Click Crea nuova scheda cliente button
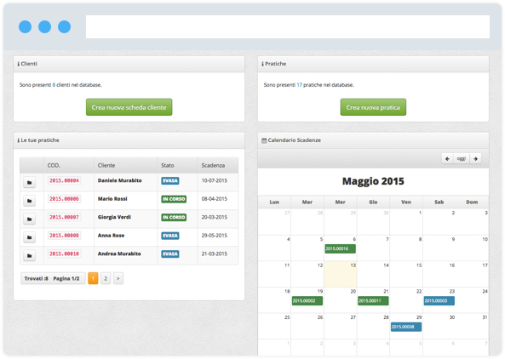The width and height of the screenshot is (505, 359). 129,107
